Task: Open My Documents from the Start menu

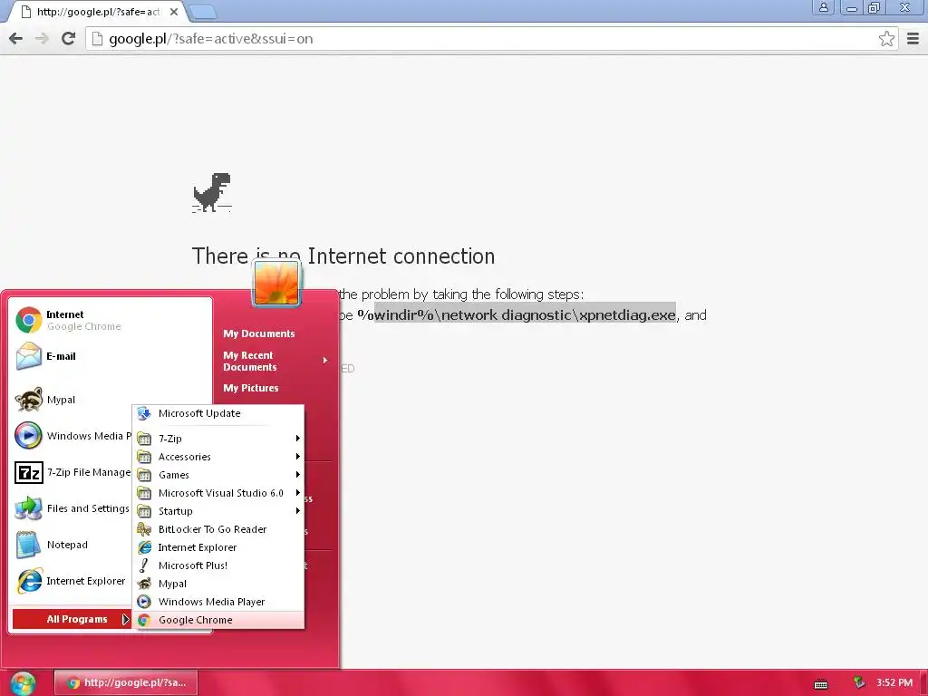Action: [258, 333]
